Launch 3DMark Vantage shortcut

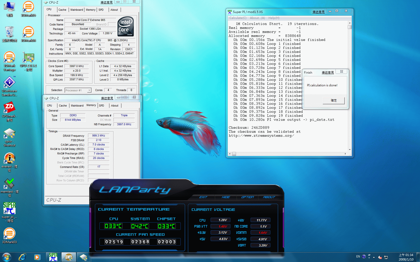(9, 61)
